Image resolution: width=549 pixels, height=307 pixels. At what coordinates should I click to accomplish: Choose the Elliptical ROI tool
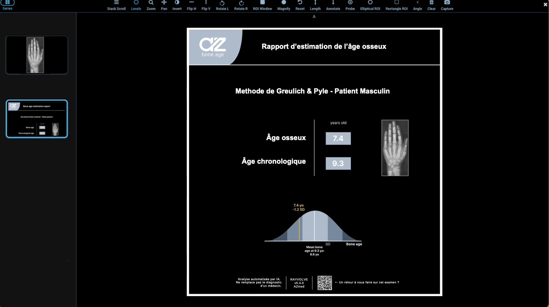pos(370,5)
